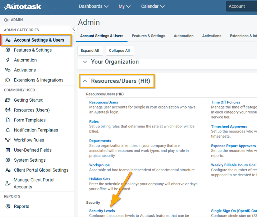Click the Extensions & Integrations puzzle icon
Viewport: 257px width, 217px height.
8,80
